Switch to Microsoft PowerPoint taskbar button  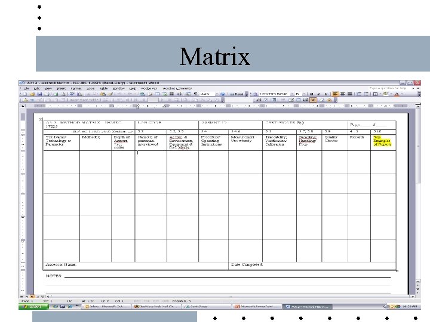[x=257, y=306]
